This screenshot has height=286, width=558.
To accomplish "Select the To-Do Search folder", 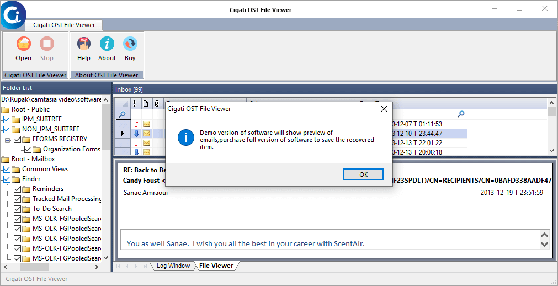I will pos(52,209).
